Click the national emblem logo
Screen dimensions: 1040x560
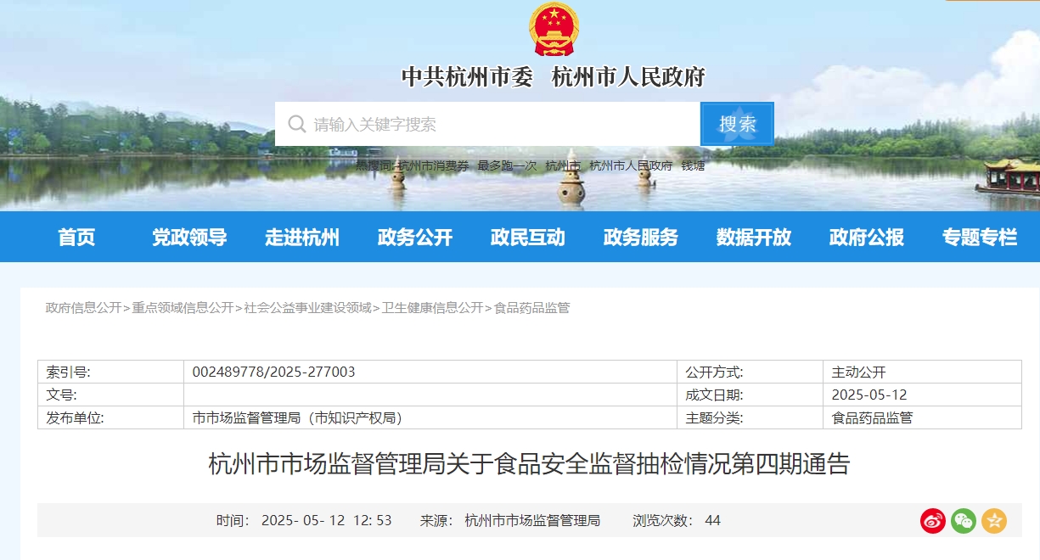pyautogui.click(x=554, y=30)
